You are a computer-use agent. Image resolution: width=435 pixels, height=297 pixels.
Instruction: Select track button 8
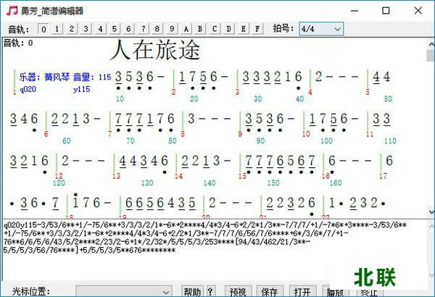(x=157, y=29)
